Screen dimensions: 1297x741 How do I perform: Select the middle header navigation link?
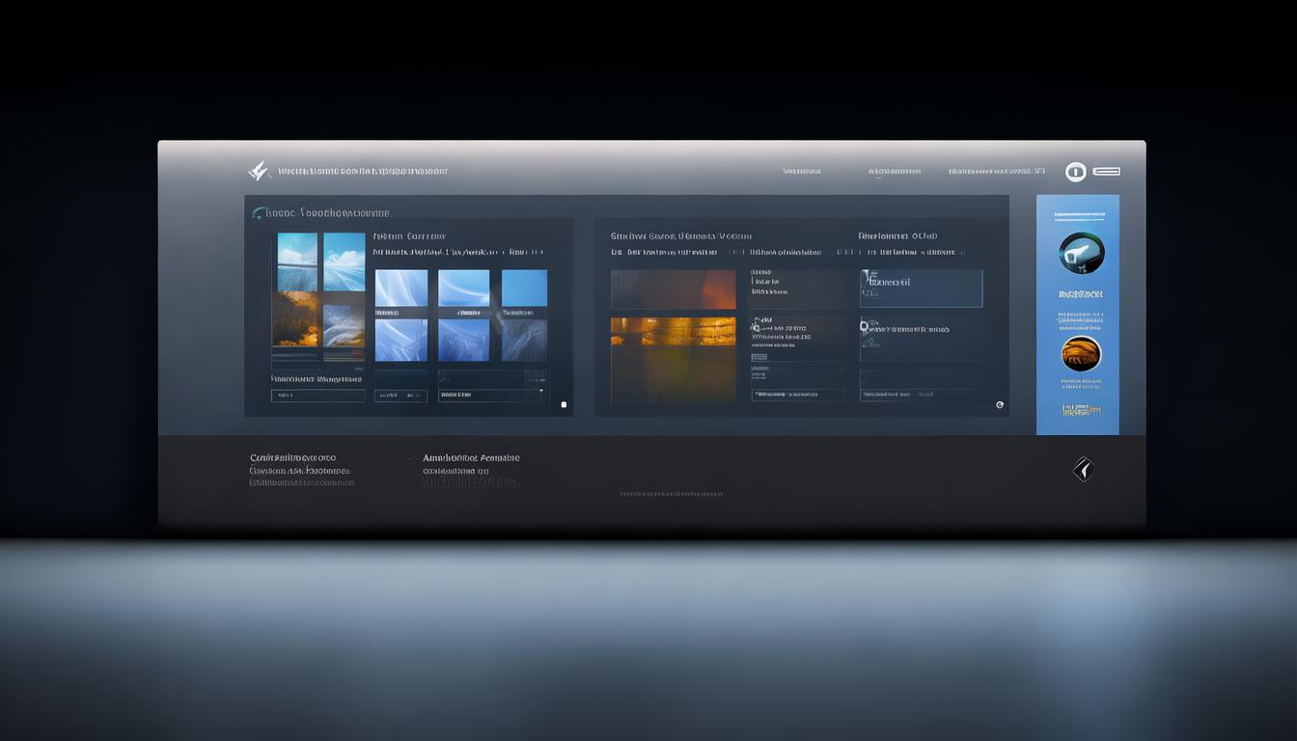coord(894,172)
